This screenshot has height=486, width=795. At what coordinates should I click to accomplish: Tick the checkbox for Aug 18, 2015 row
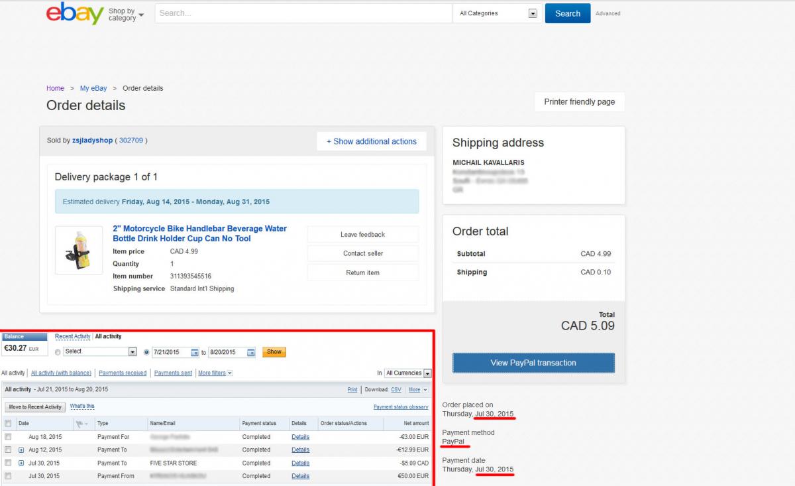tap(8, 437)
